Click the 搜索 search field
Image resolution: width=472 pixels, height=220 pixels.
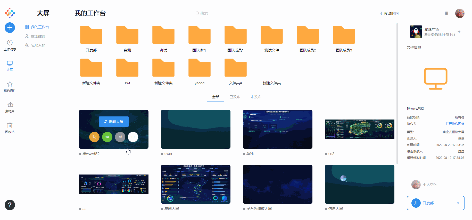[202, 13]
